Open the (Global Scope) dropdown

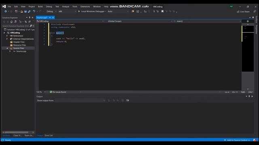tap(140, 21)
